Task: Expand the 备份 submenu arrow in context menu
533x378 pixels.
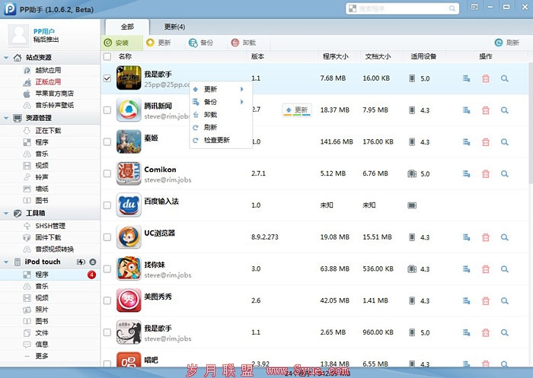Action: pyautogui.click(x=242, y=102)
